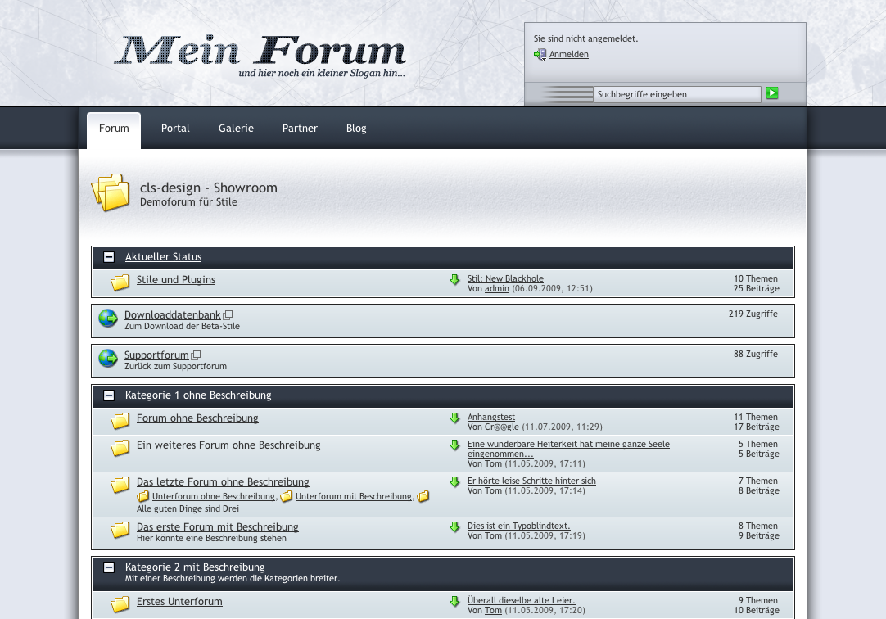Click green arrow beside Anhangstest last post
The height and width of the screenshot is (619, 886).
tap(454, 418)
